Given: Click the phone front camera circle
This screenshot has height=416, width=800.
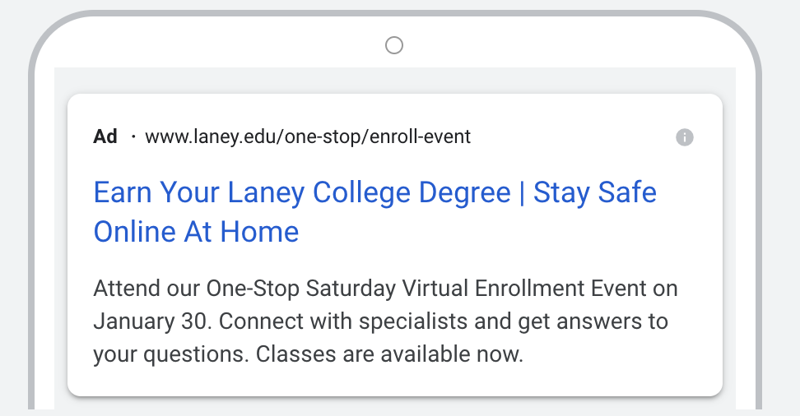Looking at the screenshot, I should pos(394,45).
